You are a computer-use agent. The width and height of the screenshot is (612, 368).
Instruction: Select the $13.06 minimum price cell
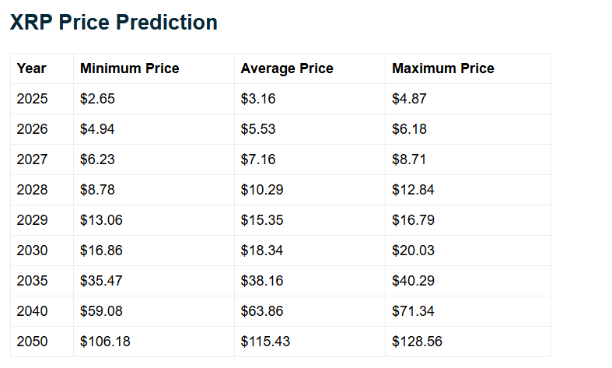point(101,220)
